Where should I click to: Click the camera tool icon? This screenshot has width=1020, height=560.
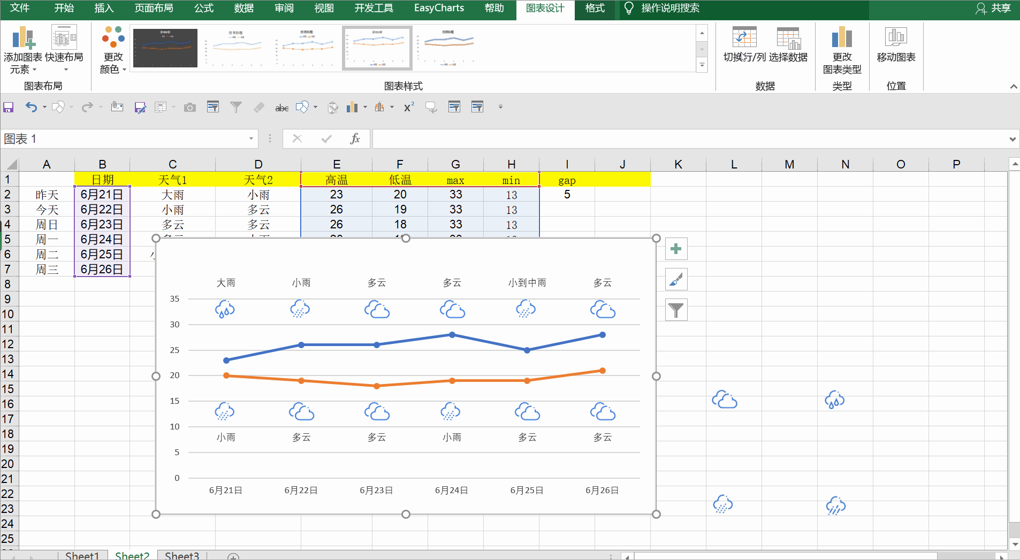[x=189, y=108]
